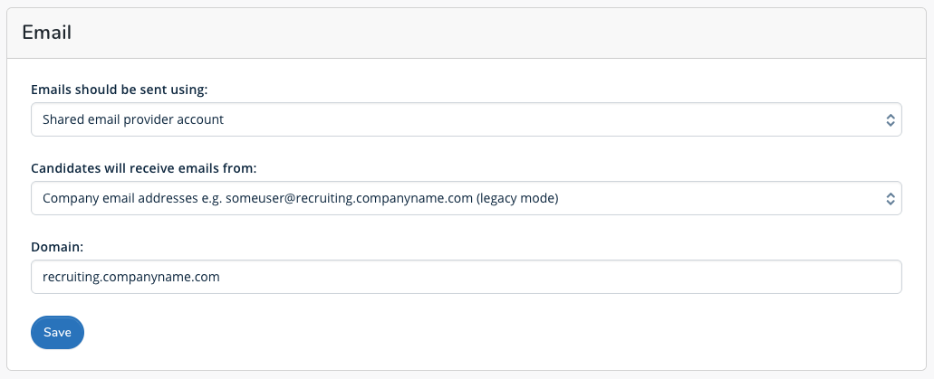Click the chevron icon on the email provider select
This screenshot has height=379, width=934.
point(890,119)
